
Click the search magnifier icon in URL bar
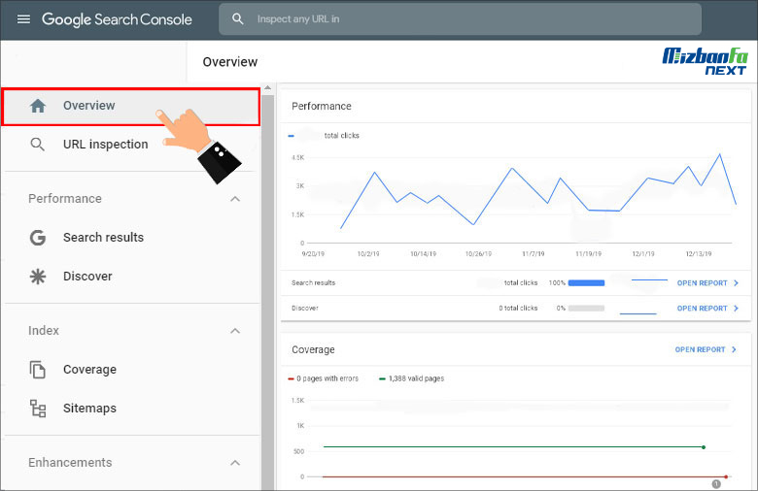(238, 19)
